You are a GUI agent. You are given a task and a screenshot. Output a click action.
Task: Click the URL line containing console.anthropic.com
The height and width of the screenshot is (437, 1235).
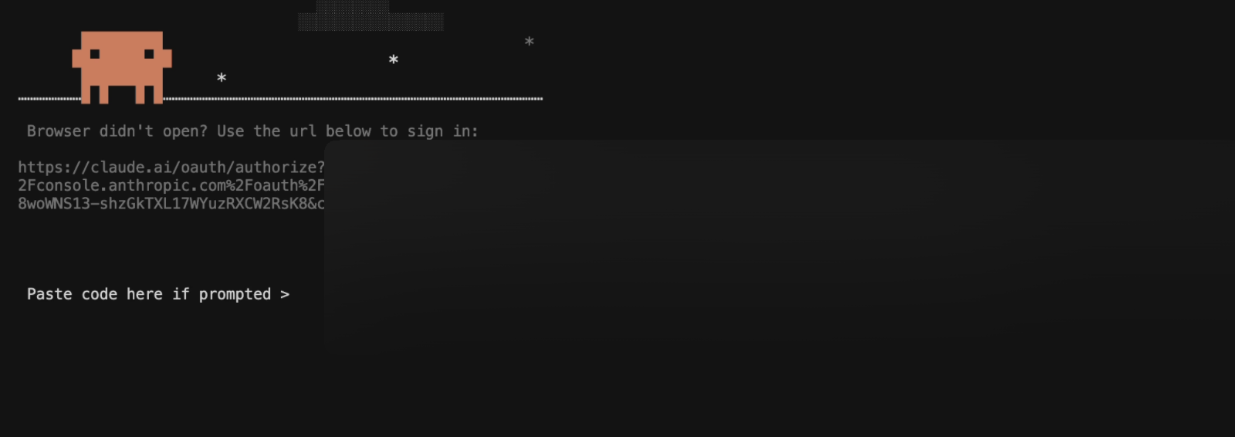pyautogui.click(x=171, y=185)
